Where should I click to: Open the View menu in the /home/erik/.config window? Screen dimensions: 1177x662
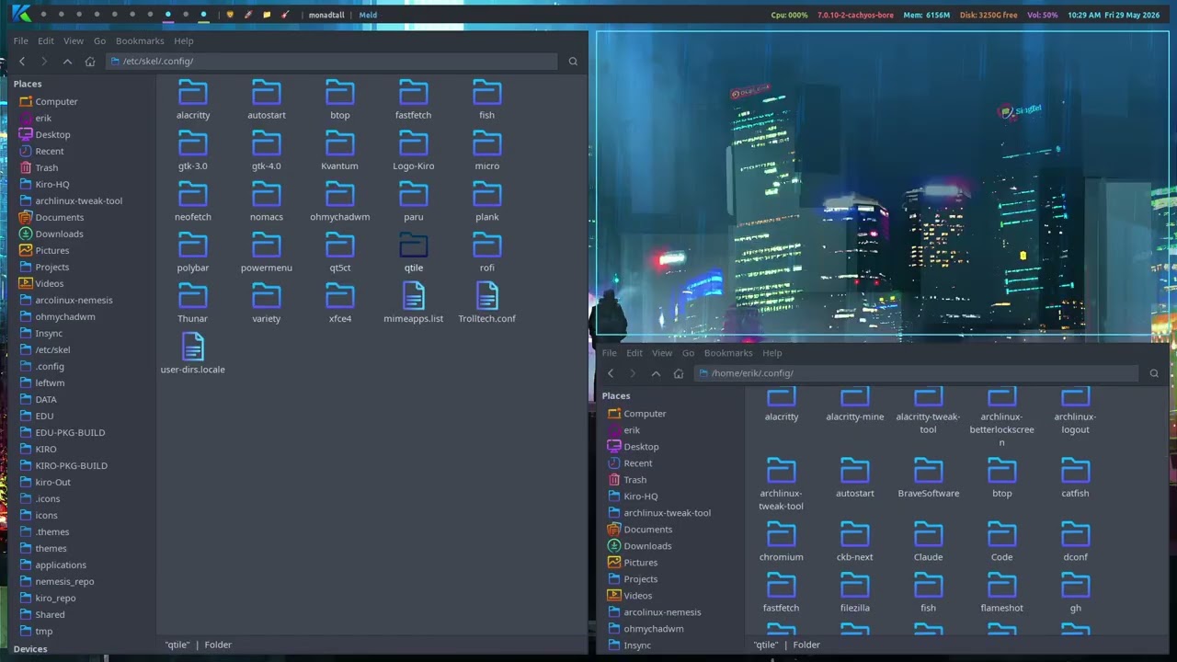tap(662, 353)
